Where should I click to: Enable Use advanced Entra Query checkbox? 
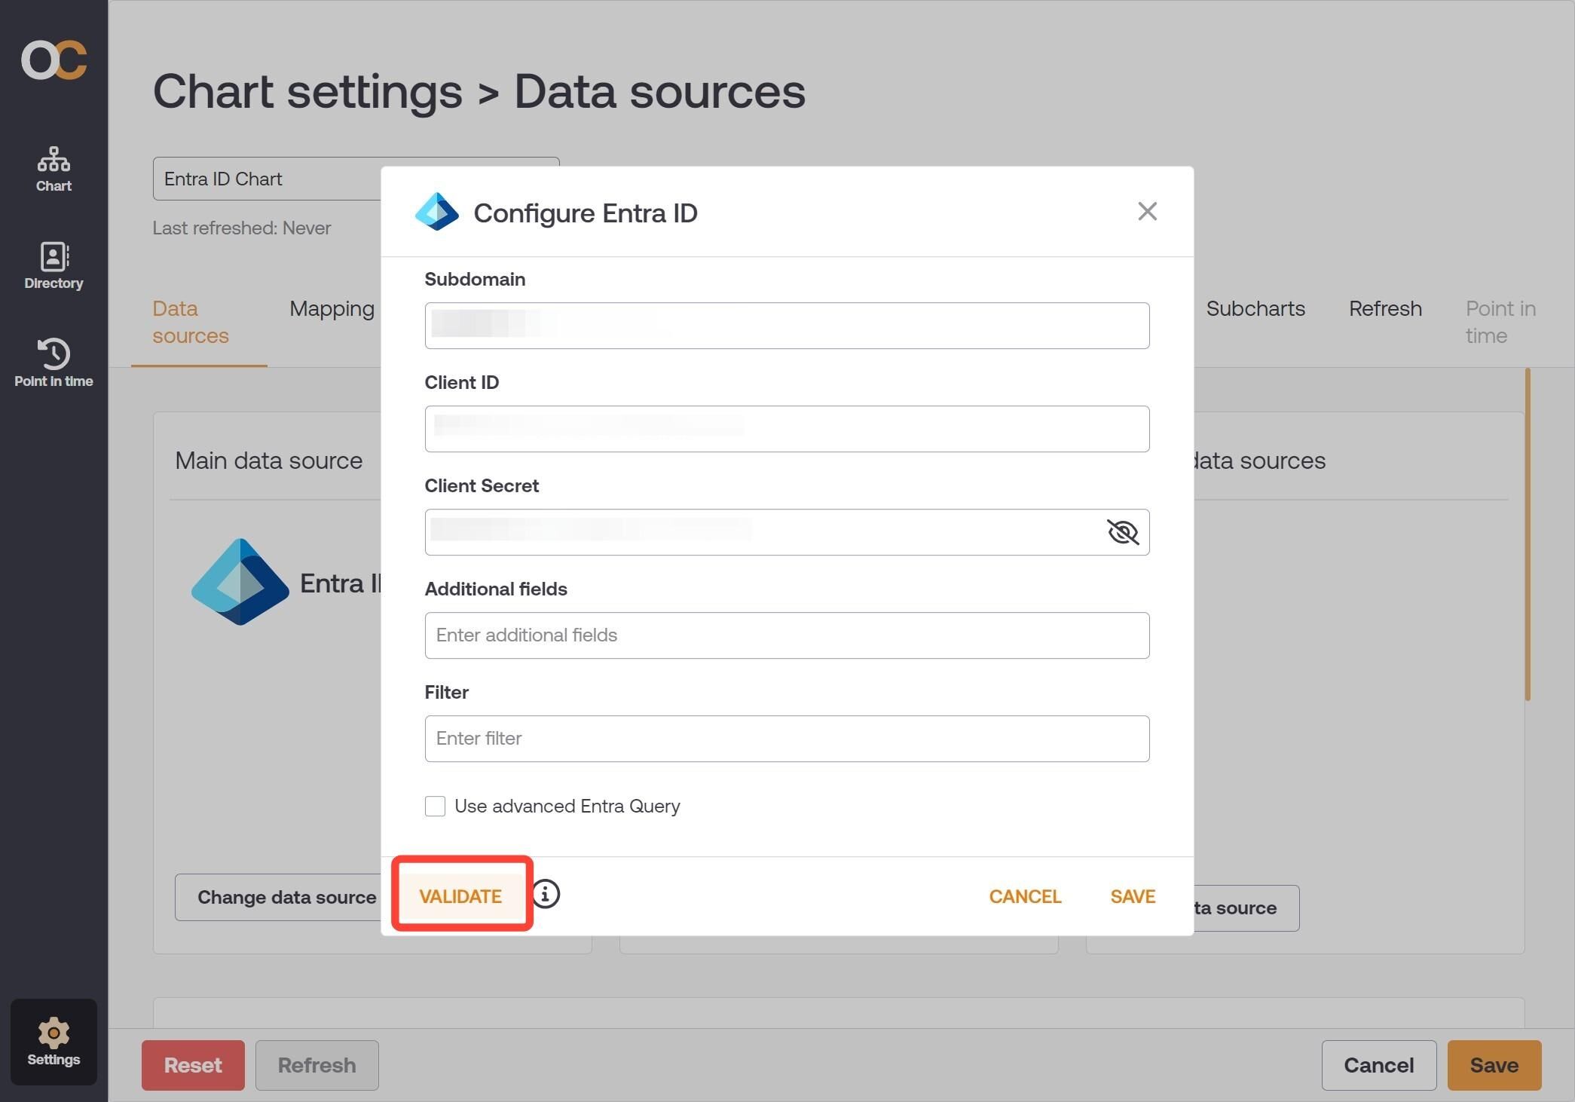[x=435, y=806]
